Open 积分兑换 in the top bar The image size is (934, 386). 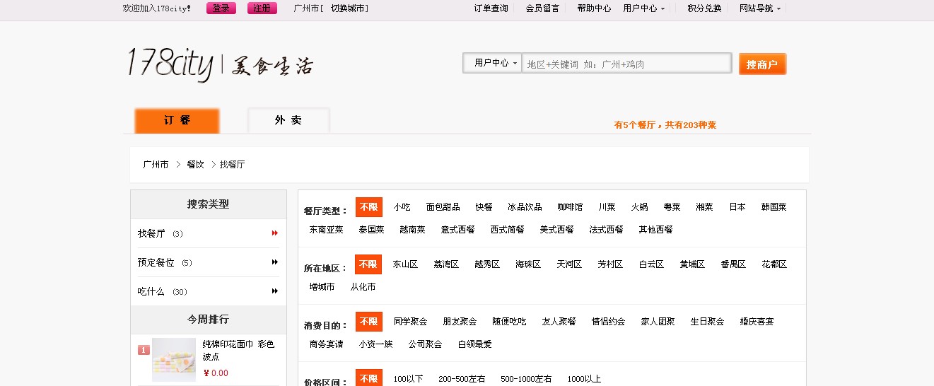[x=704, y=8]
